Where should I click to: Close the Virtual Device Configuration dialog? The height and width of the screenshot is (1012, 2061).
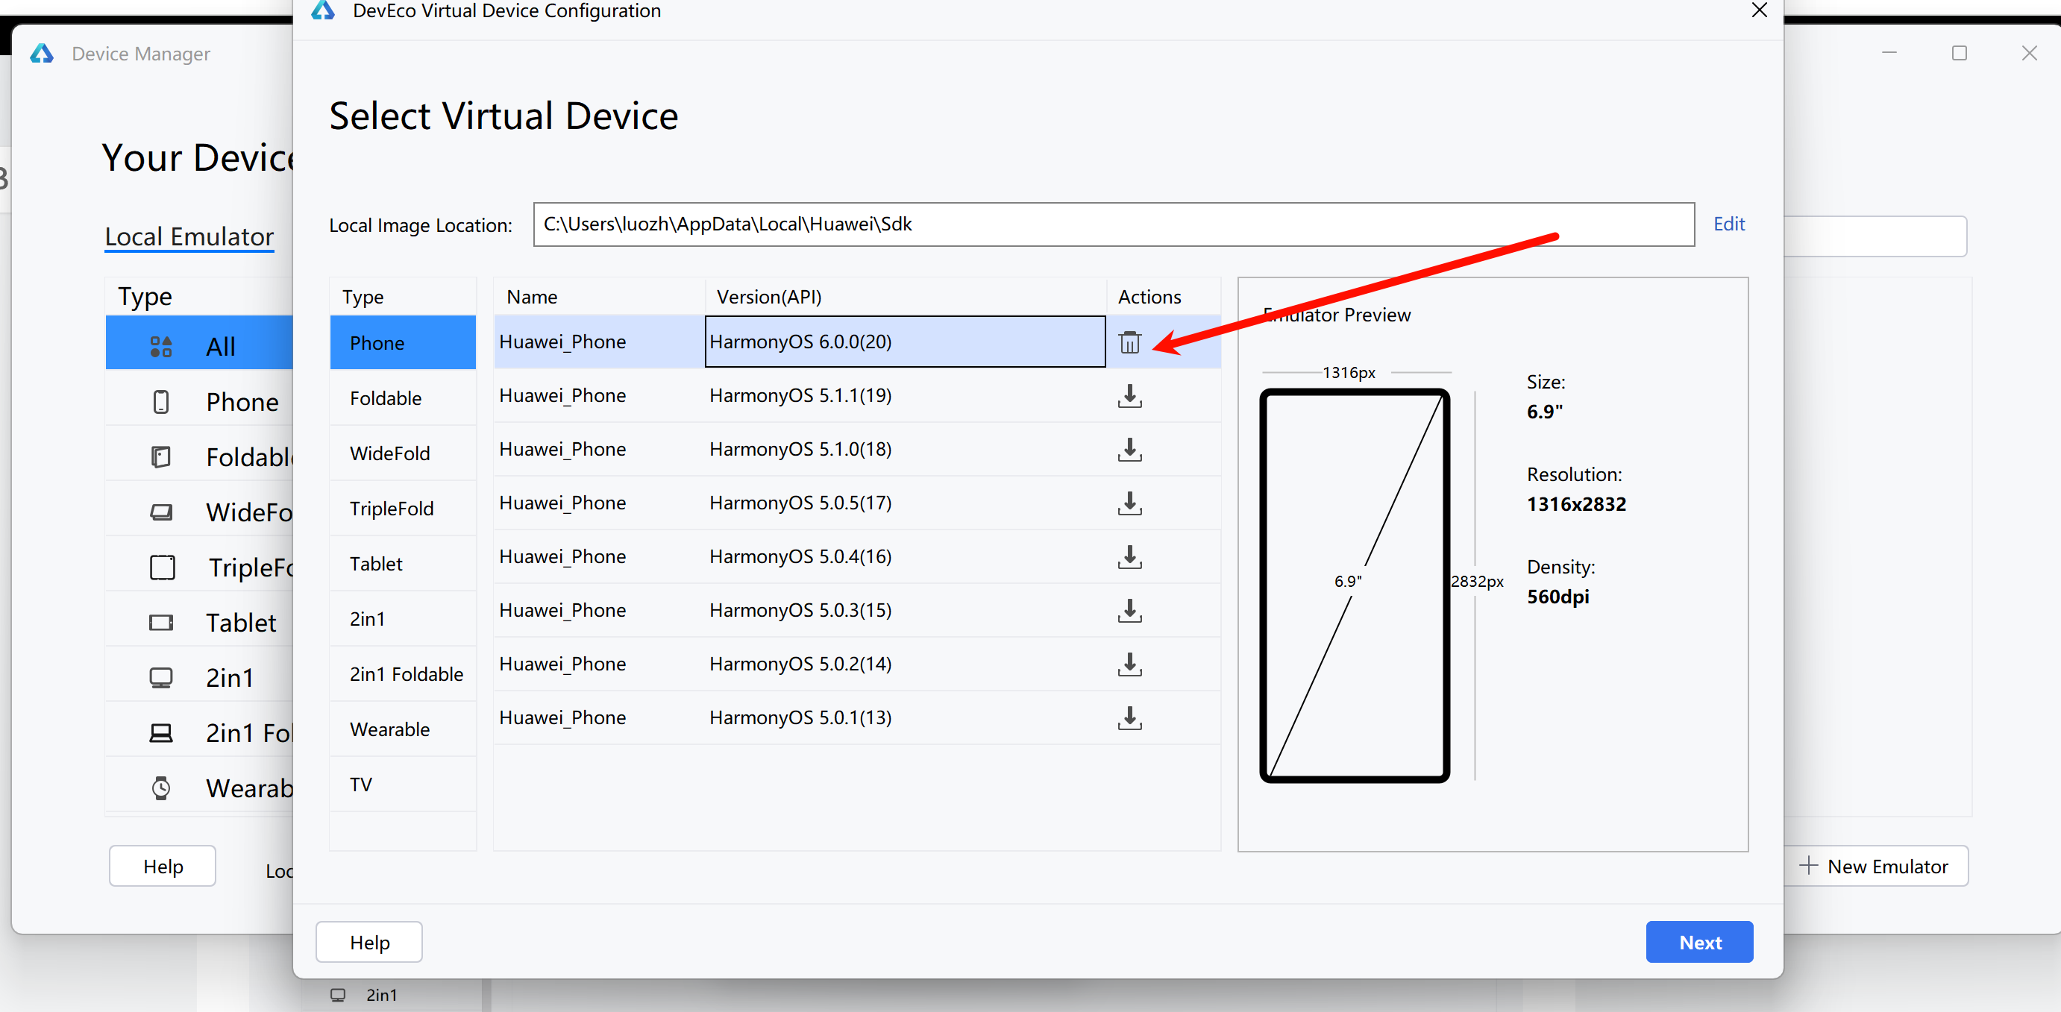[x=1759, y=10]
